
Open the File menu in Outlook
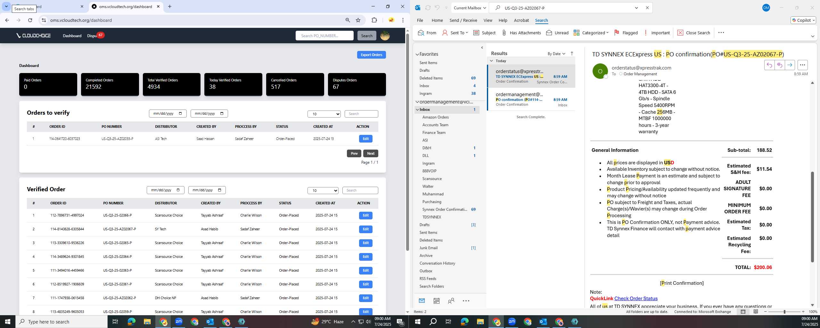(420, 20)
